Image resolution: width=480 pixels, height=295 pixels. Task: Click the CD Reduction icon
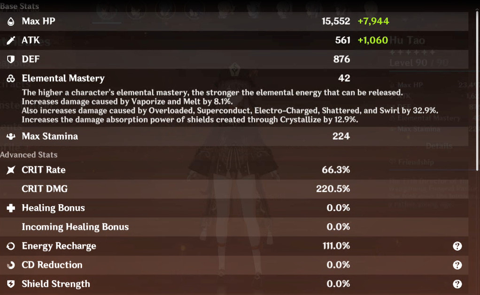click(11, 265)
